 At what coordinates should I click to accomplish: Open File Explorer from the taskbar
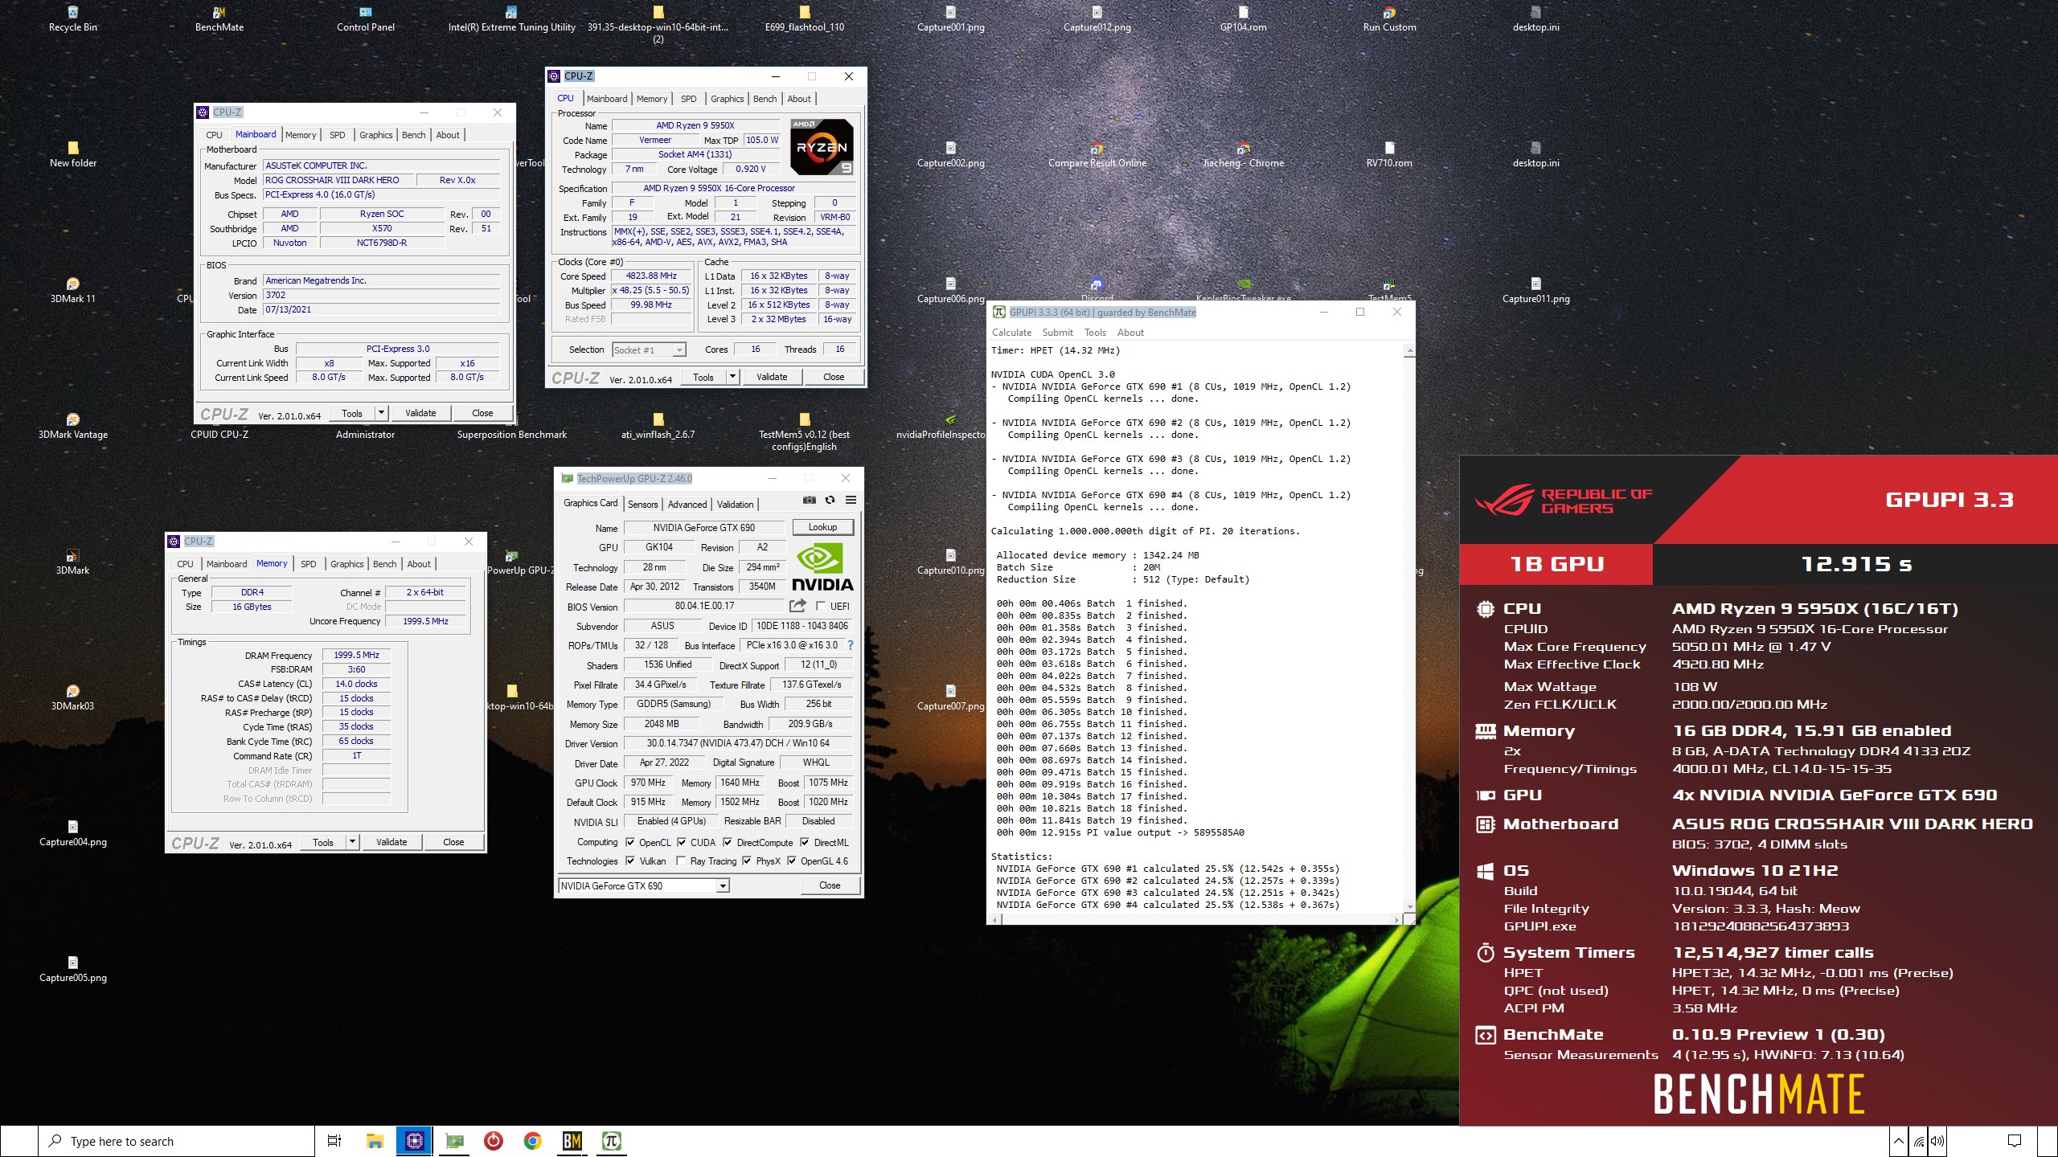coord(375,1141)
